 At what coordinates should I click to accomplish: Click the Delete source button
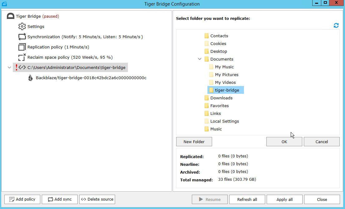pos(97,199)
